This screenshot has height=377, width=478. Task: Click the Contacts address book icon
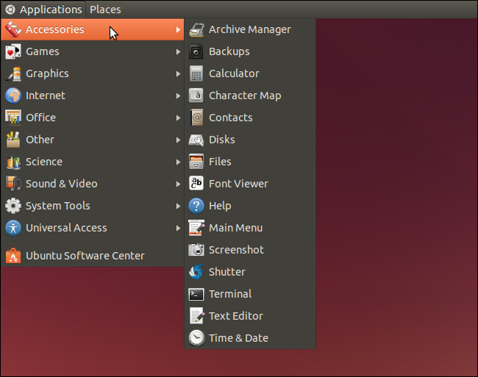(196, 118)
